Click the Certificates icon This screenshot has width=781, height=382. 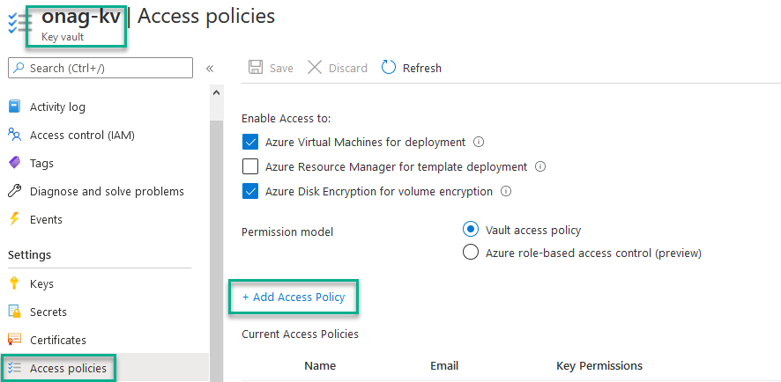[x=14, y=340]
